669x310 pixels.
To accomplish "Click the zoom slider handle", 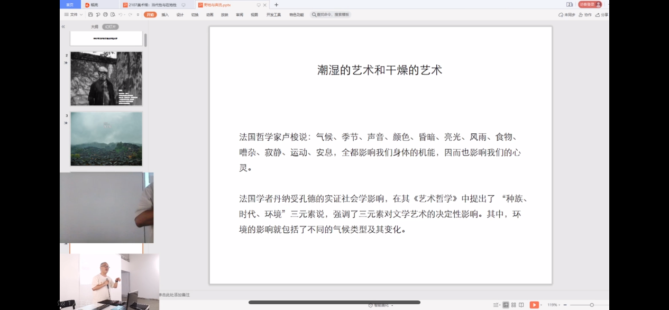I will coord(592,305).
